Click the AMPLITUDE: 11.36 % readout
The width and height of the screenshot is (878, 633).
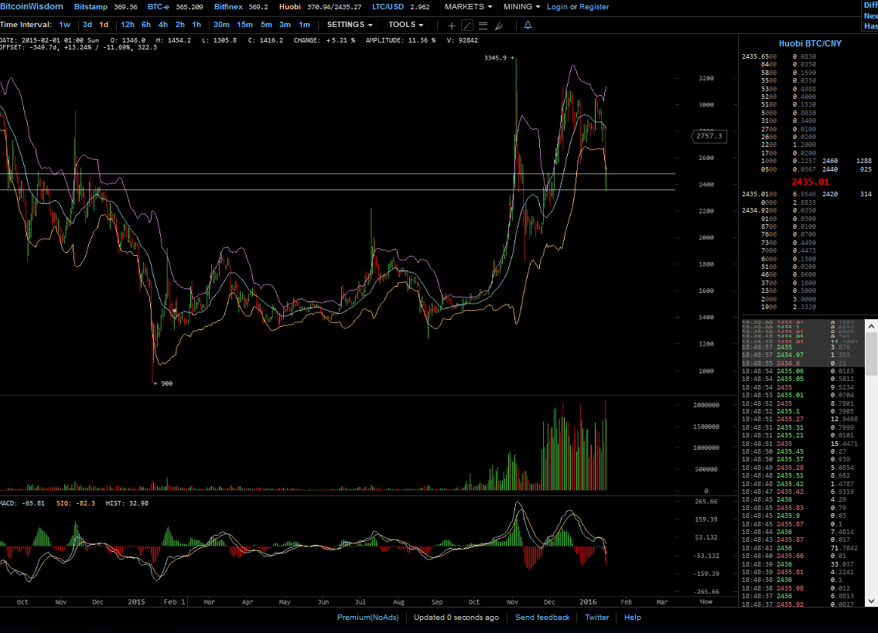(x=401, y=40)
